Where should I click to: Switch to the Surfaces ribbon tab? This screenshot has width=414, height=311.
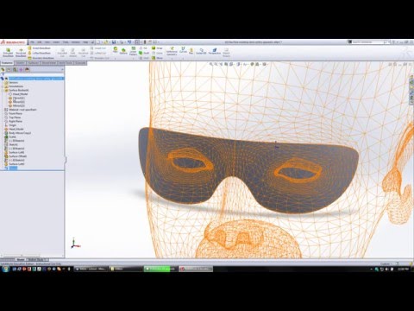tap(34, 63)
